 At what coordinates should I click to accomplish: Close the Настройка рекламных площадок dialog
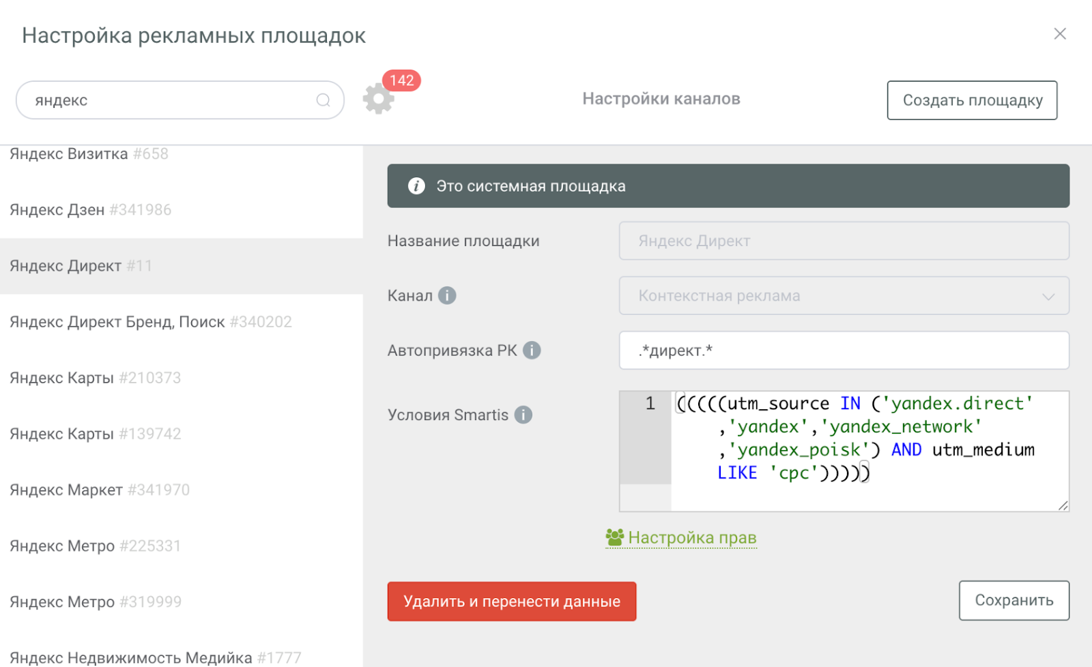pyautogui.click(x=1060, y=33)
